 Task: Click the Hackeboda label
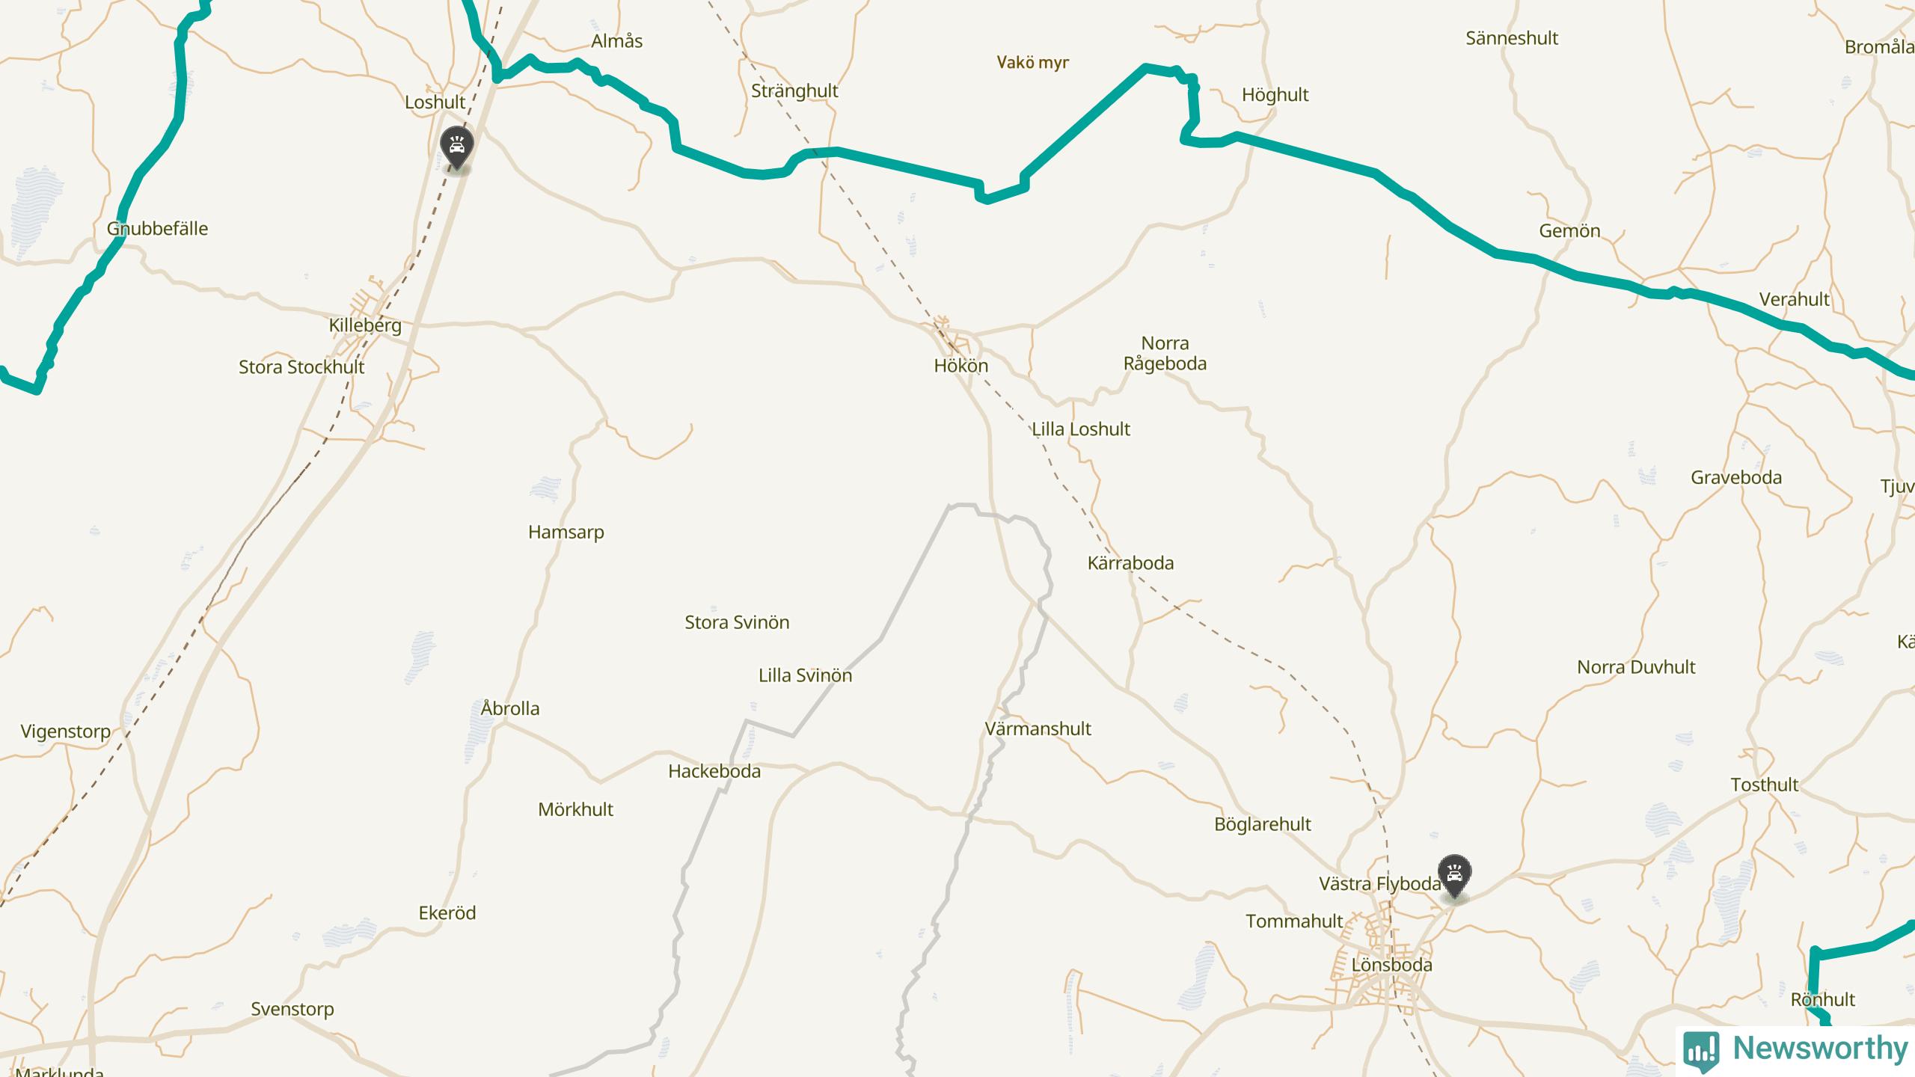pos(714,771)
